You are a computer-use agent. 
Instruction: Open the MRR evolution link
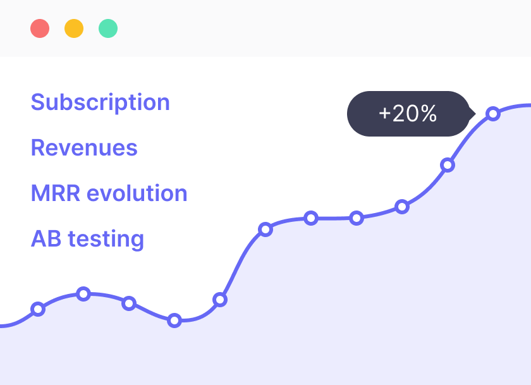point(109,193)
